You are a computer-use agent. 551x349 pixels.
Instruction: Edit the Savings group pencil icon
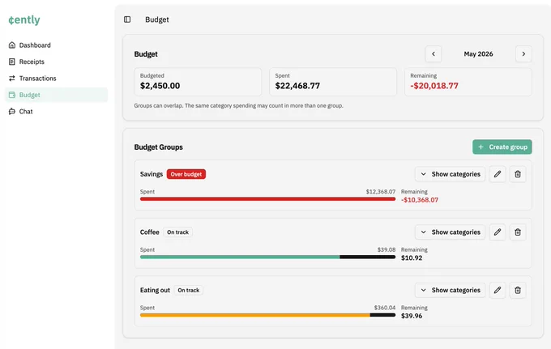498,174
